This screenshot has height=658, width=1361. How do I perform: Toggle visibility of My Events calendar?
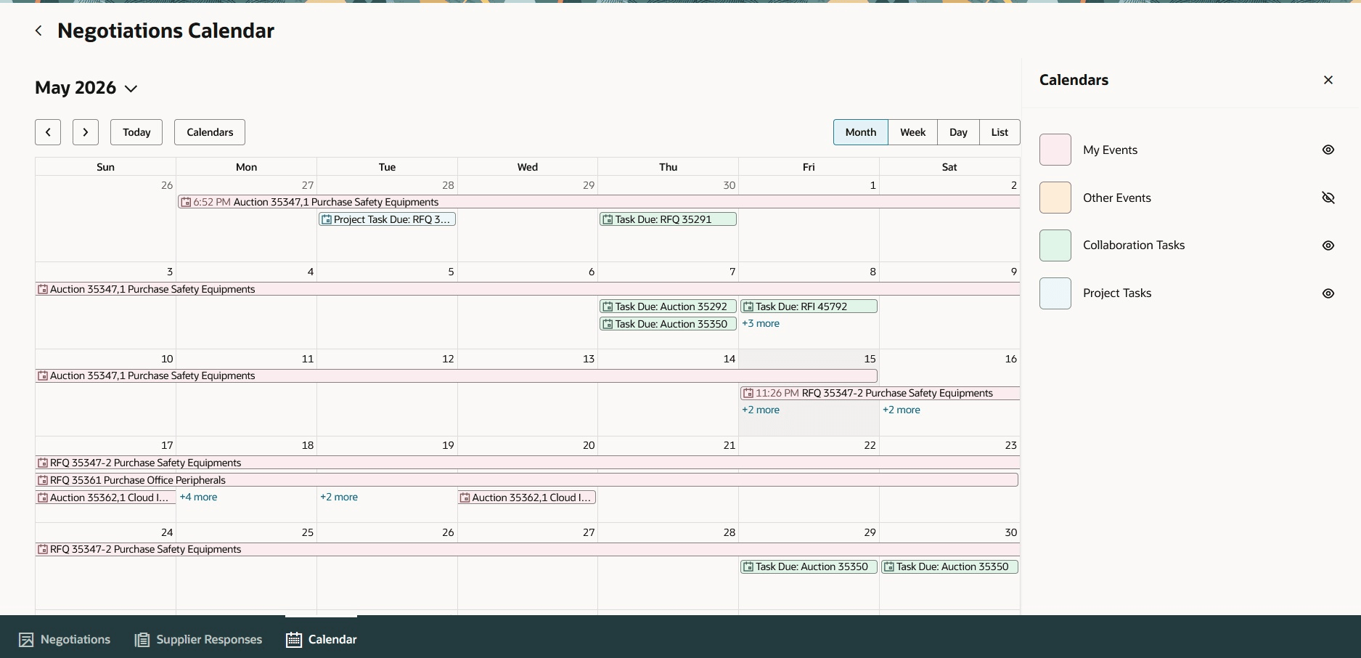click(x=1328, y=150)
